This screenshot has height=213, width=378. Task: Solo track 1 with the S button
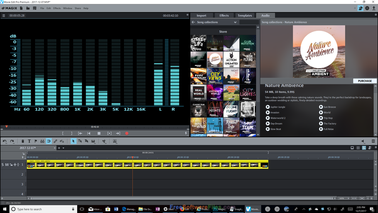pos(3,165)
